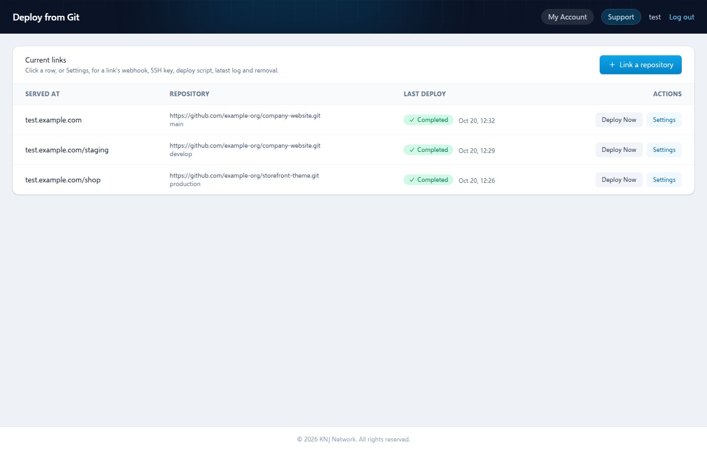
Task: Deploy Now for test.example.com main branch
Action: click(x=619, y=120)
